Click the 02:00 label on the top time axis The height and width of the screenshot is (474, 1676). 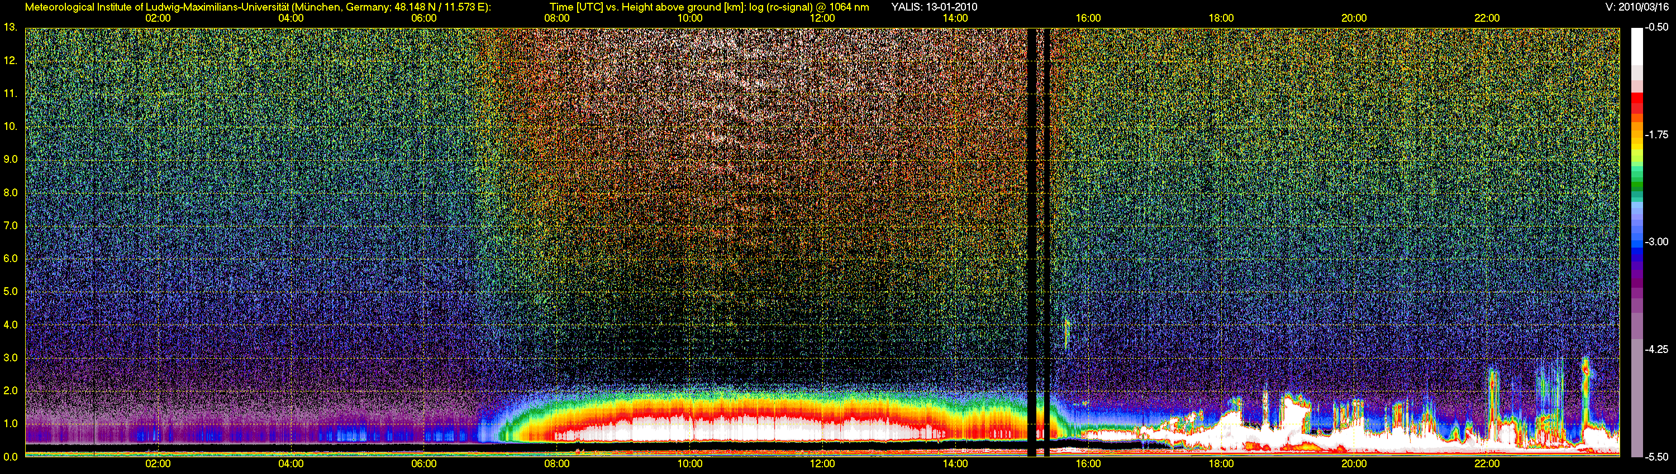pos(158,18)
